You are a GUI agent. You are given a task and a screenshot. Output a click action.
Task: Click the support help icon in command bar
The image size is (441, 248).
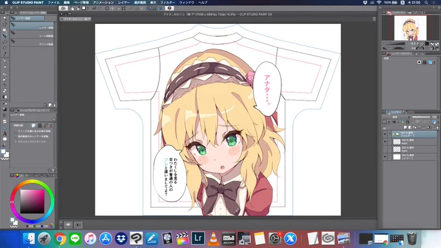point(169,8)
